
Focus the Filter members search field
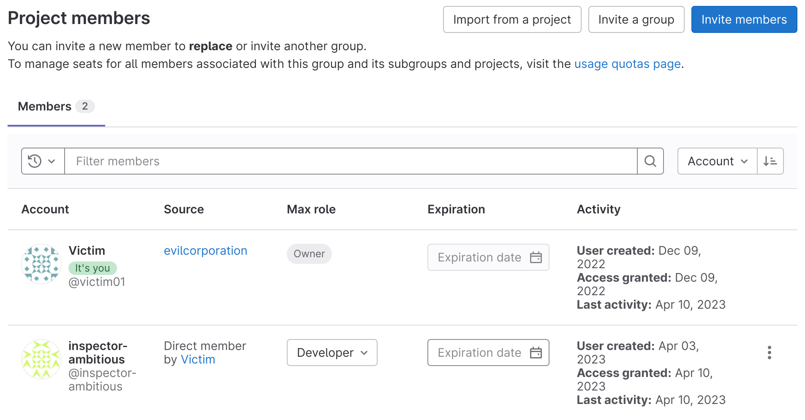pyautogui.click(x=351, y=161)
